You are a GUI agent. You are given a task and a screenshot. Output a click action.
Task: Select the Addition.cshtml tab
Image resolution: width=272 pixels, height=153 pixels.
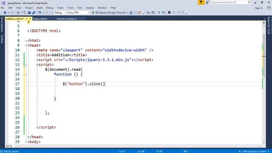click(x=14, y=19)
